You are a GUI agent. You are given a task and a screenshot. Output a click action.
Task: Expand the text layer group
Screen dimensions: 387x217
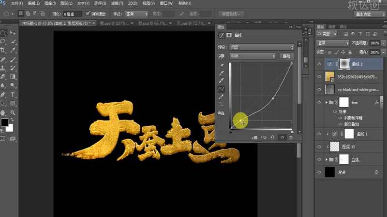[x=326, y=102]
